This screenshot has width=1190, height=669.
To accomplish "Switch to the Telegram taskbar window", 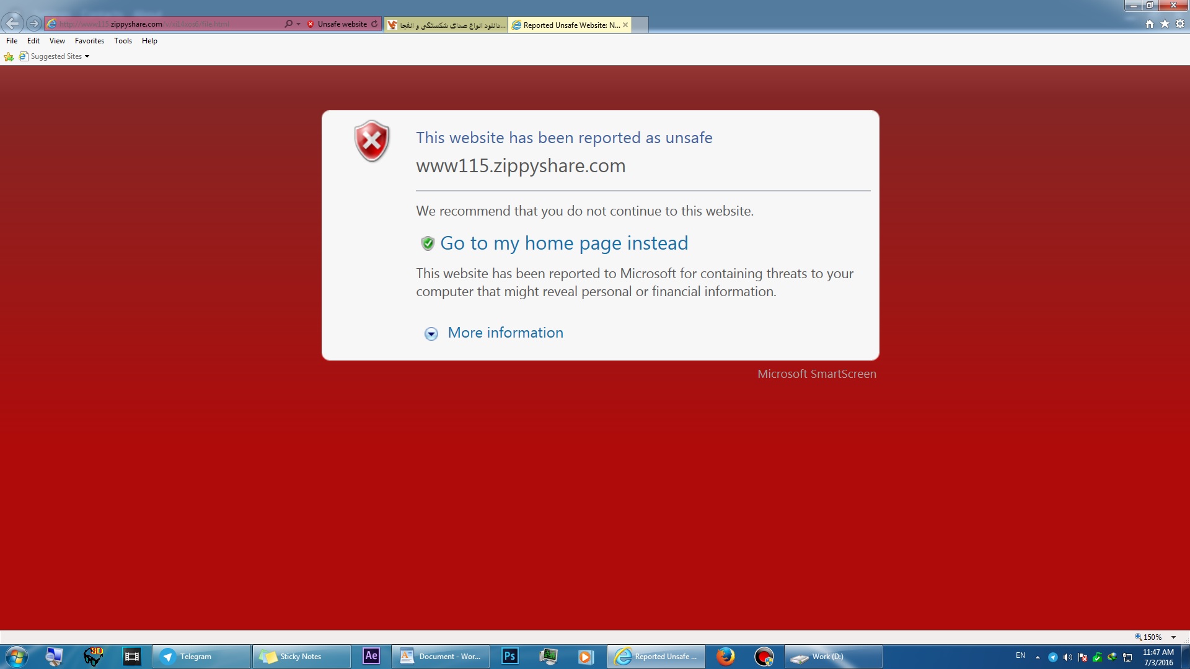I will (x=201, y=657).
